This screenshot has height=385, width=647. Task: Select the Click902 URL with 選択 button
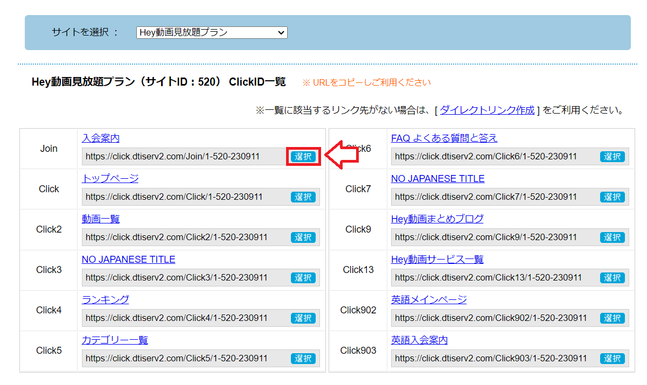[x=613, y=318]
